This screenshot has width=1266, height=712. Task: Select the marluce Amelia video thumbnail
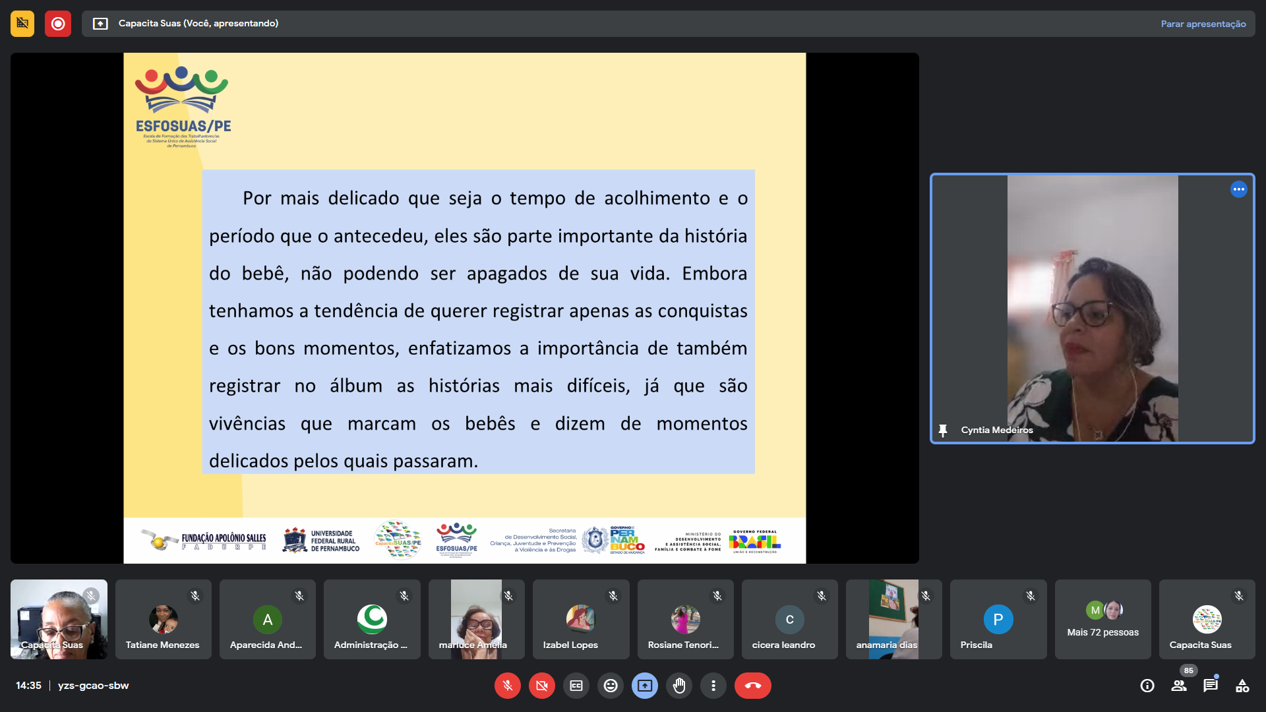pyautogui.click(x=476, y=619)
